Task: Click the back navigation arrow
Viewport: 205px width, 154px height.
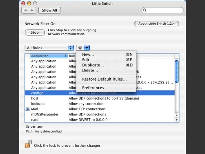Action: pyautogui.click(x=25, y=10)
